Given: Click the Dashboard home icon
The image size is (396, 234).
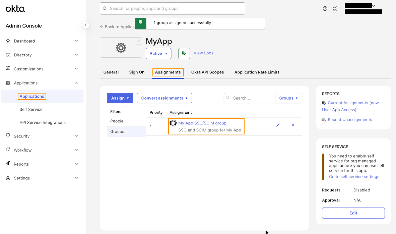Looking at the screenshot, I should 8,41.
